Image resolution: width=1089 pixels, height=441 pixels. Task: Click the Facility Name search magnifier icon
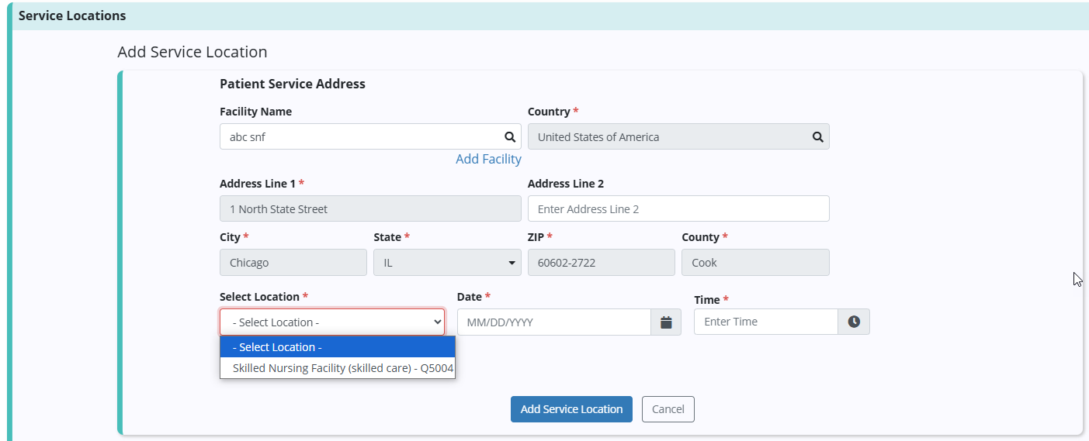(510, 137)
